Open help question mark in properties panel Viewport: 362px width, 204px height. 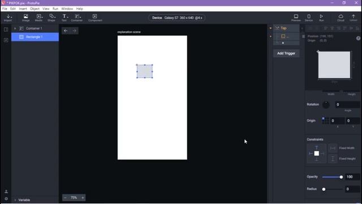pos(358,38)
